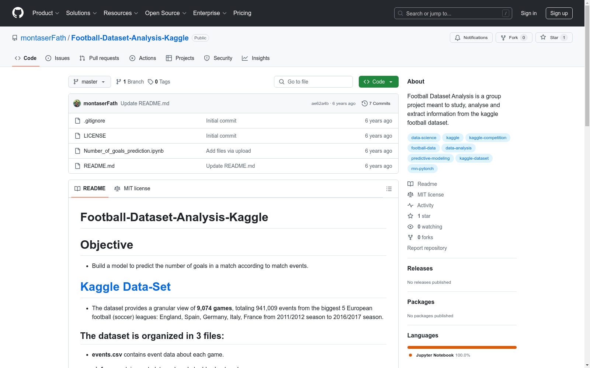The image size is (590, 368).
Task: Click the scale icon beside MIT license in About
Action: 410,195
